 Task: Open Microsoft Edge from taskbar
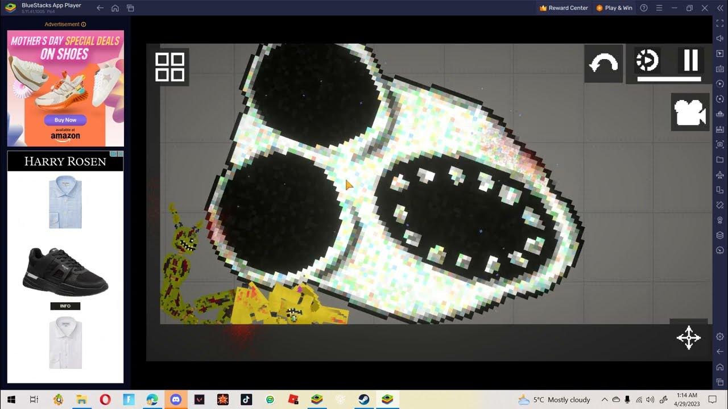[x=152, y=399]
